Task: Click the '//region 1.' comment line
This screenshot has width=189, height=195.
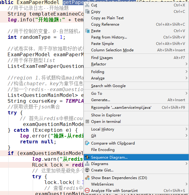Action: 46,78
